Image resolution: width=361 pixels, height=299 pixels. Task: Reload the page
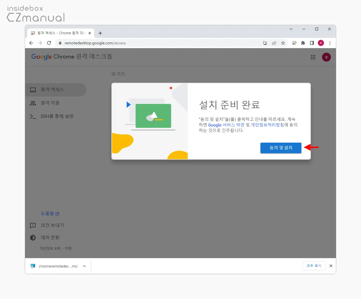[49, 43]
